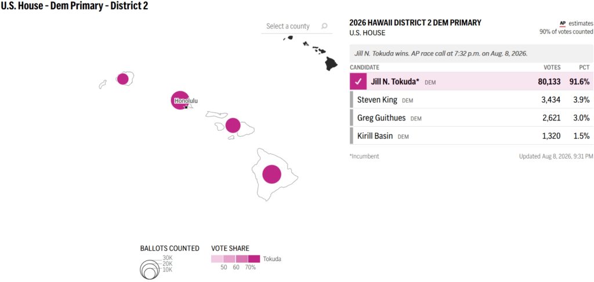This screenshot has height=282, width=594.
Task: Click the search magnifier icon beside Select a county
Action: [324, 26]
